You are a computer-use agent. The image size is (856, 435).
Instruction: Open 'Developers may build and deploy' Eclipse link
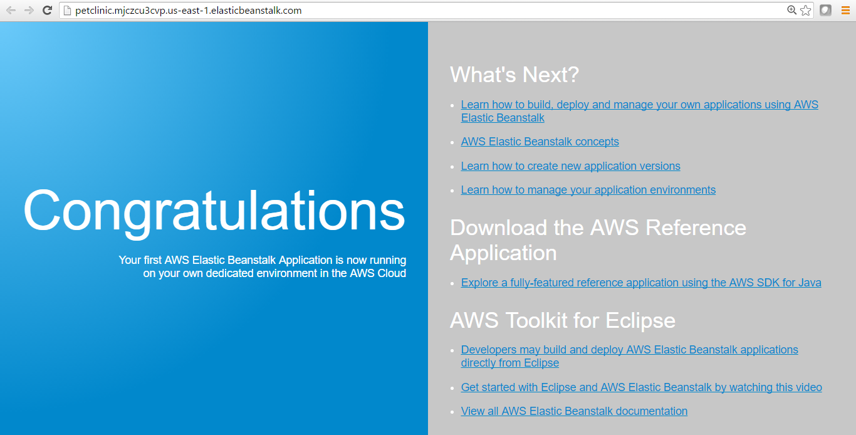[x=630, y=356]
